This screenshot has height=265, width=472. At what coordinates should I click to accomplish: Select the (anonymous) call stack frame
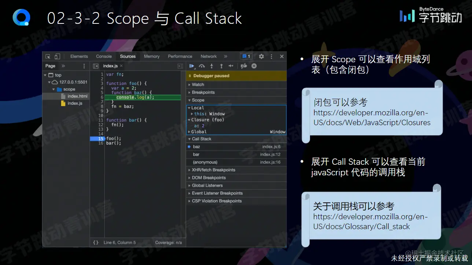236,162
